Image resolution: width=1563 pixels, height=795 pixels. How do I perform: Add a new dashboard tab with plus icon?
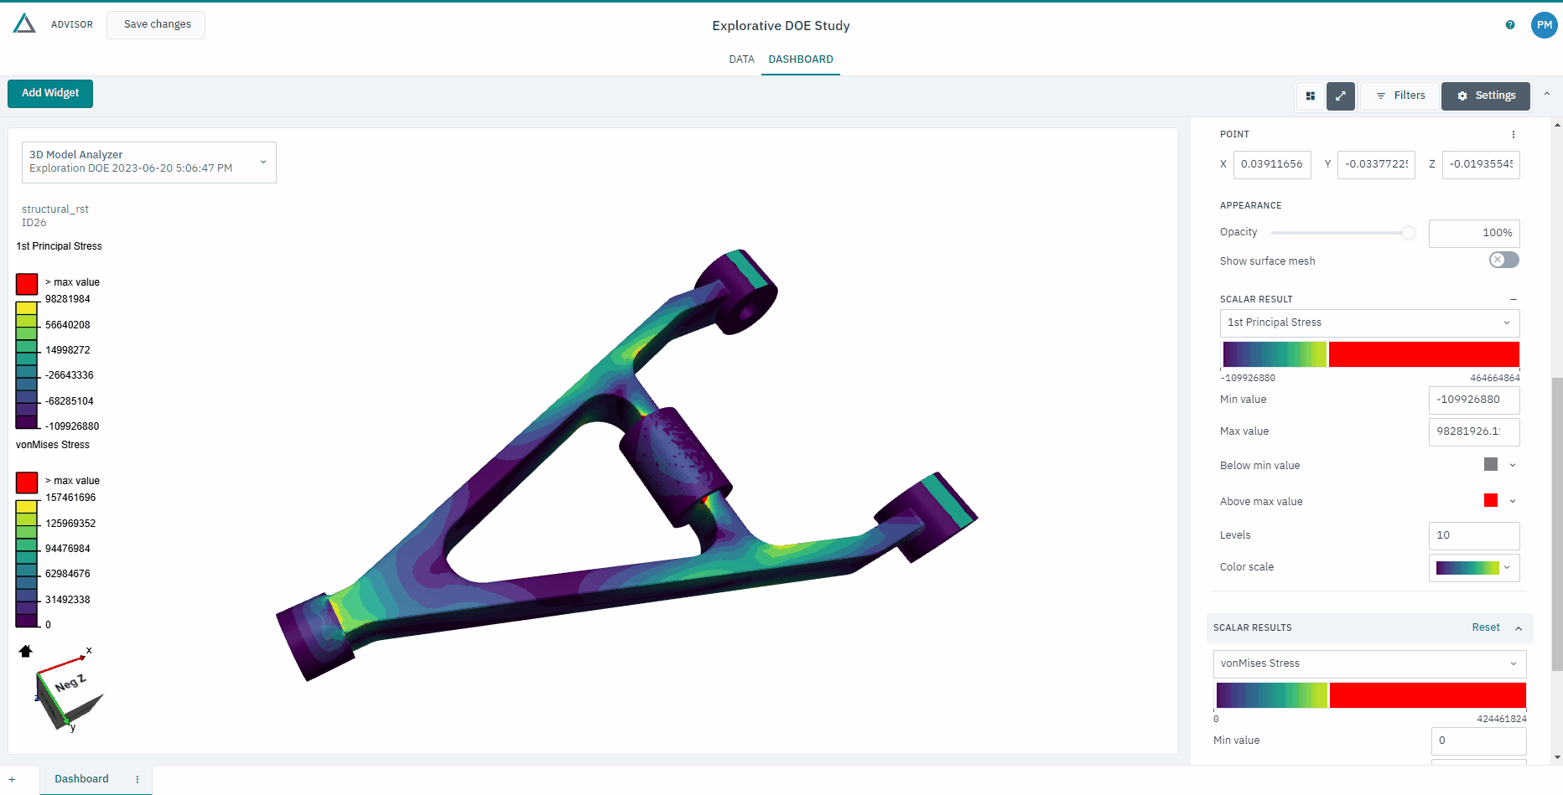[x=12, y=779]
